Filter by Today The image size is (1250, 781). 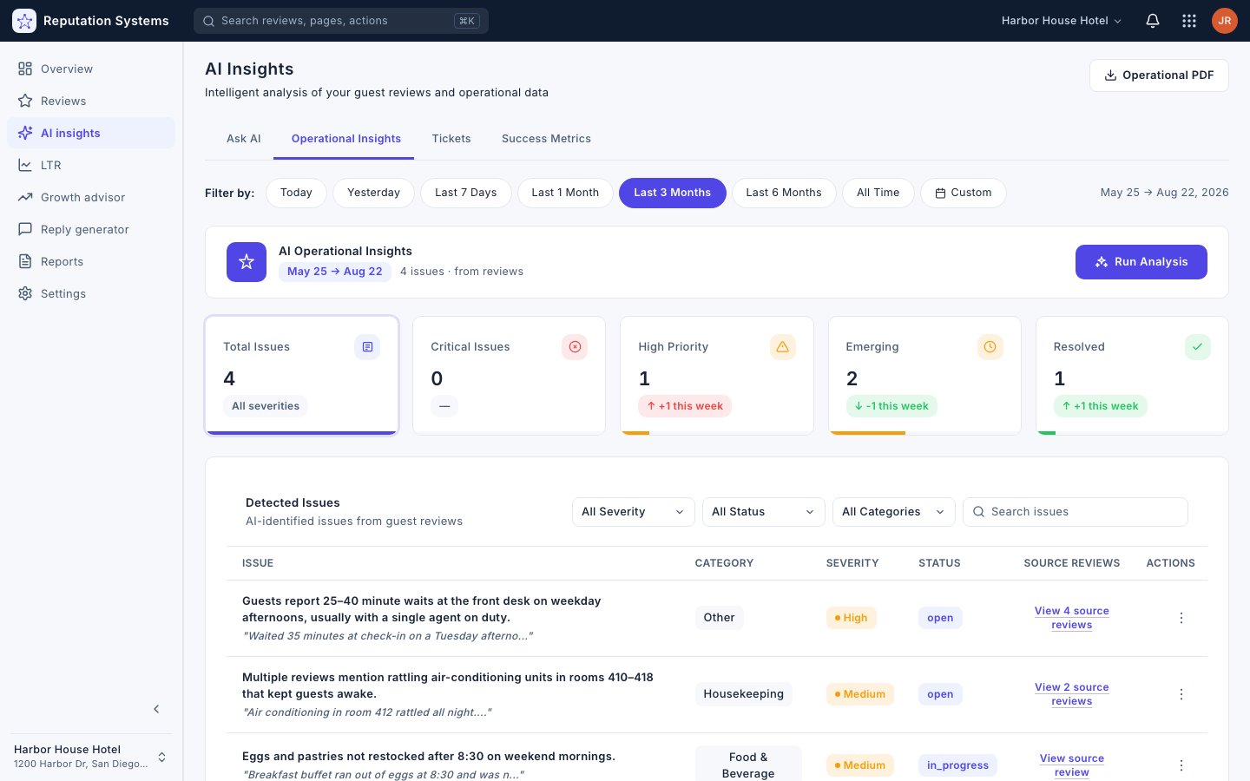tap(296, 193)
